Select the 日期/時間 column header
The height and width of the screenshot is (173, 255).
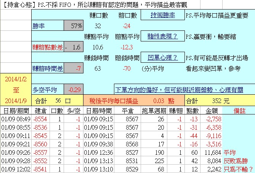pos(99,111)
